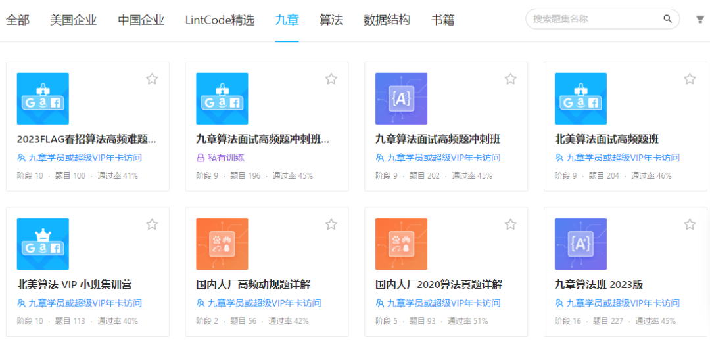
Task: Favorite the 北美算法面试高频题班 card star
Action: point(690,79)
